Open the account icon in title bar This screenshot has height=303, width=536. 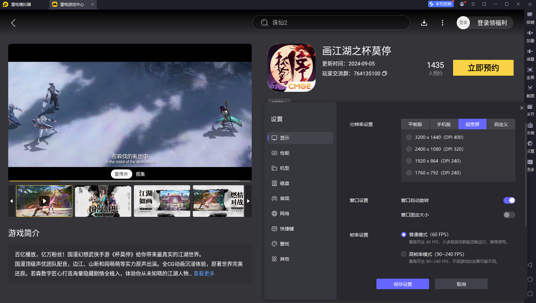click(462, 4)
